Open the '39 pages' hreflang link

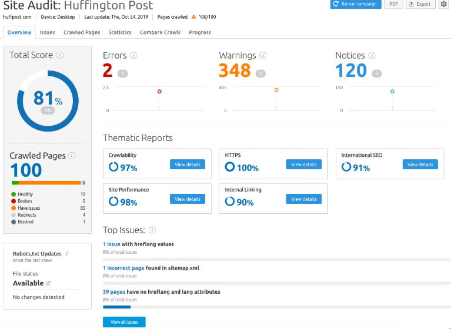[114, 291]
